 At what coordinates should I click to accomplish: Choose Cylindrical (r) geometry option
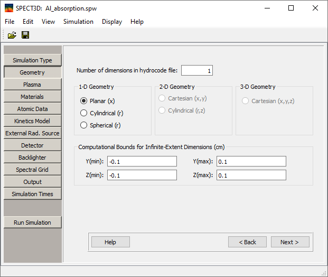pyautogui.click(x=83, y=113)
